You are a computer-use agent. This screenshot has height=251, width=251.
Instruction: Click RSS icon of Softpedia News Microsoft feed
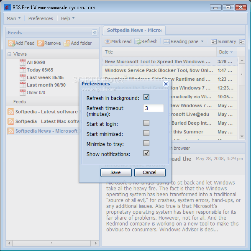(11, 131)
